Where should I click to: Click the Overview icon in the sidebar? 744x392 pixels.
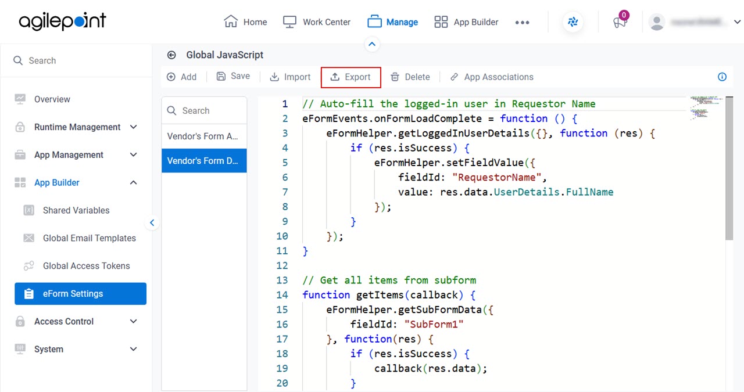(x=20, y=99)
